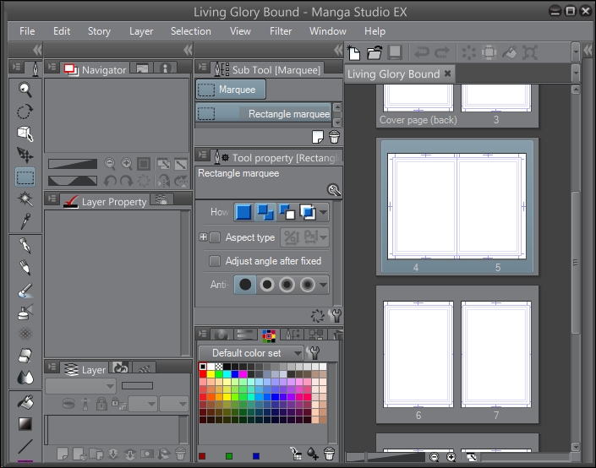The image size is (596, 468).
Task: Select page spread 4 and 5 thumbnail
Action: click(457, 207)
